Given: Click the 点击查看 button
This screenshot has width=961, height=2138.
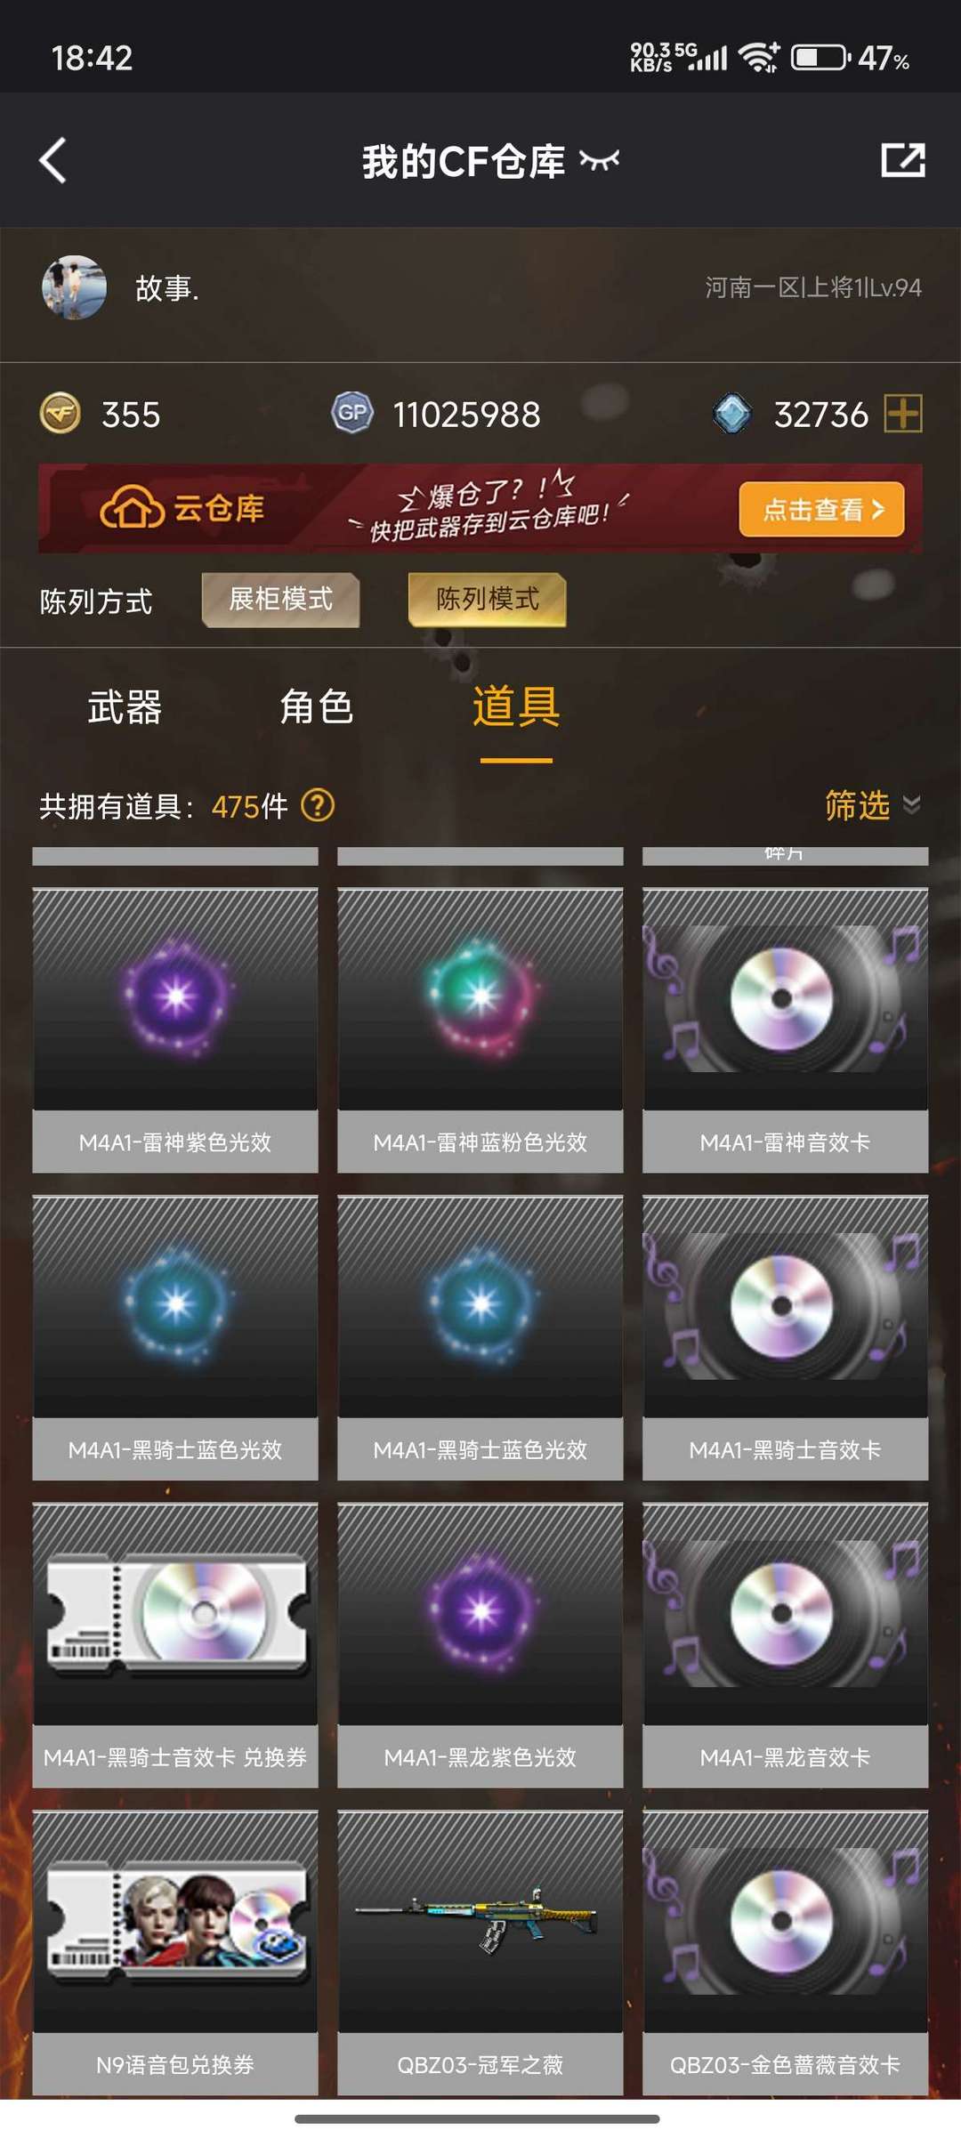Looking at the screenshot, I should [821, 509].
